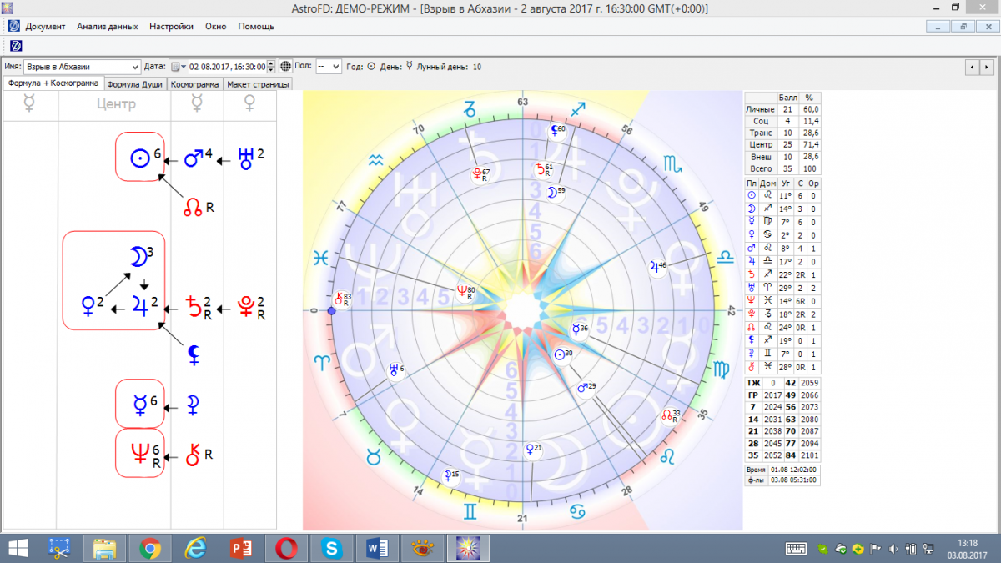Click the Космограмма tab
The image size is (1001, 563).
195,84
